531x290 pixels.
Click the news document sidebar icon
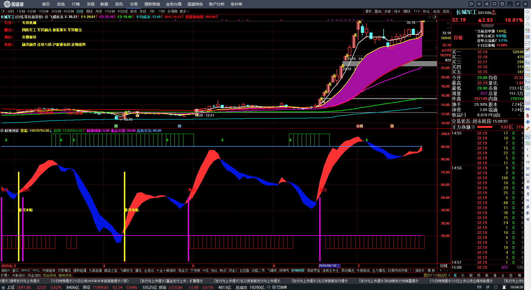click(528, 56)
